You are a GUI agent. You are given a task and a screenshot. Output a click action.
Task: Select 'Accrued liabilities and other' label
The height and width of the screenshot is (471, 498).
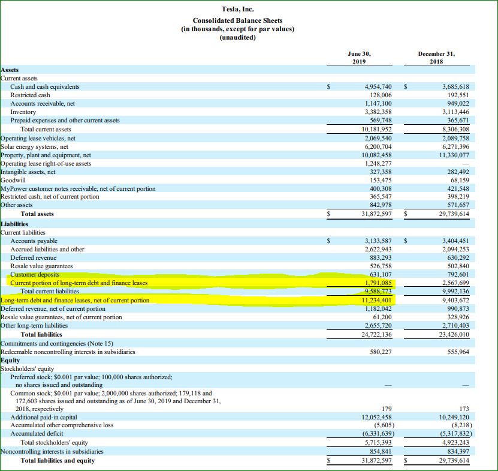click(x=47, y=250)
